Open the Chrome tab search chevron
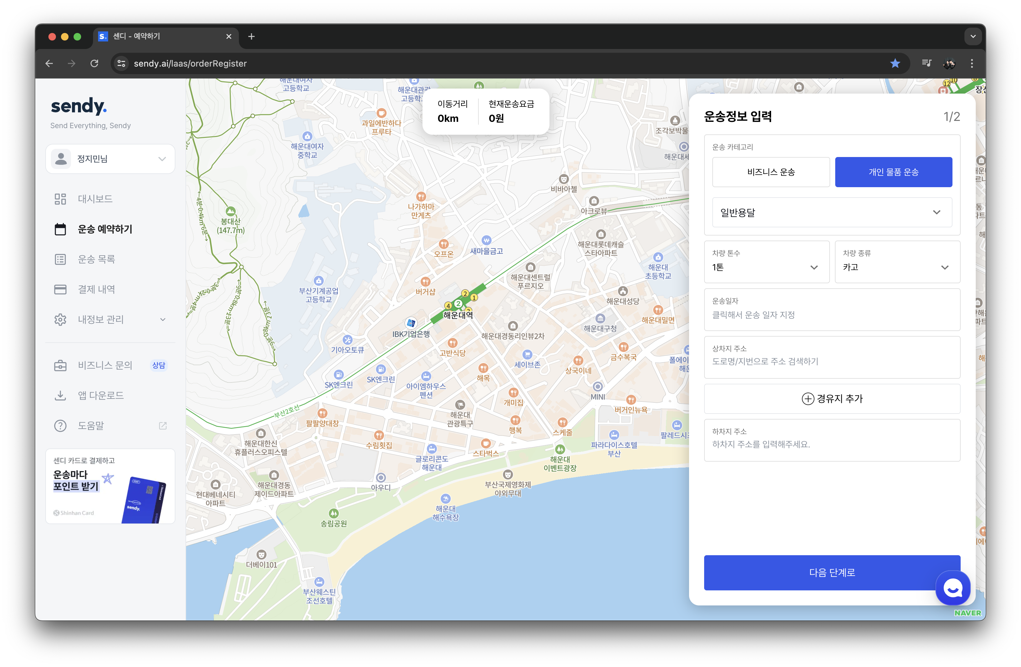The height and width of the screenshot is (667, 1021). [x=973, y=36]
